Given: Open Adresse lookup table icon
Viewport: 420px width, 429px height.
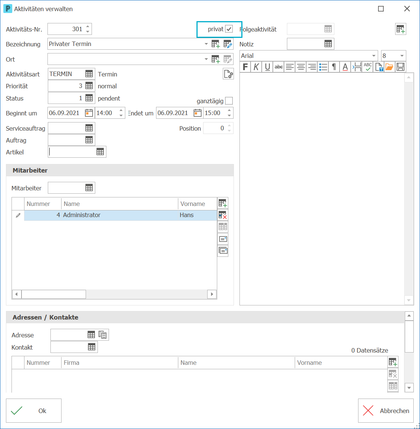Looking at the screenshot, I should pos(91,335).
